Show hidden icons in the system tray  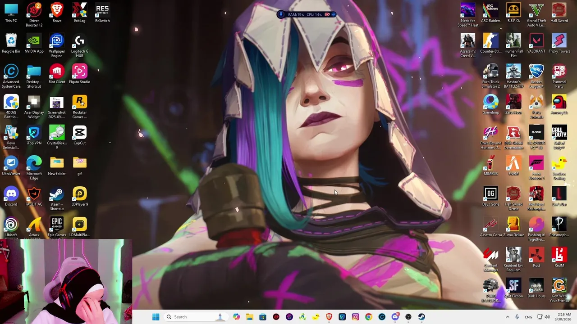click(507, 317)
